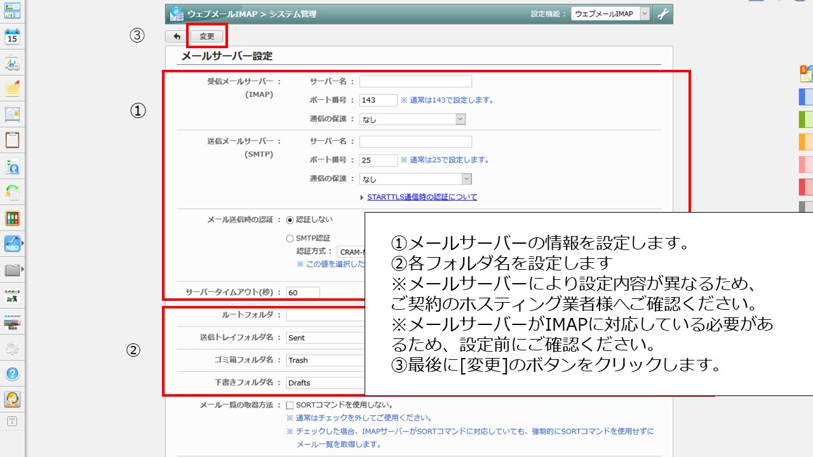This screenshot has height=457, width=813.
Task: Click the IMAP サーバー名 input field
Action: [x=415, y=81]
